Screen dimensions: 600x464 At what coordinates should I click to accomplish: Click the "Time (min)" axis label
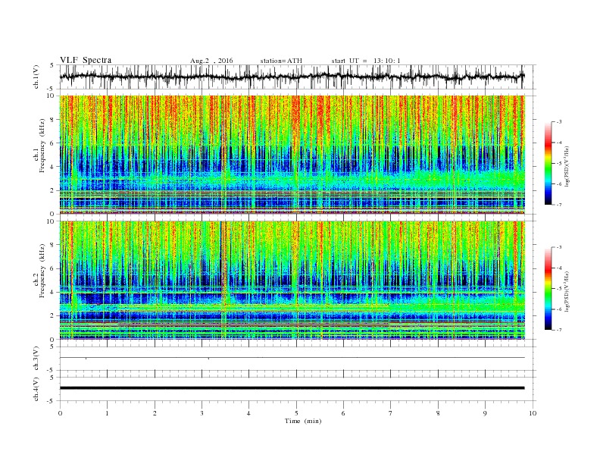pos(303,421)
